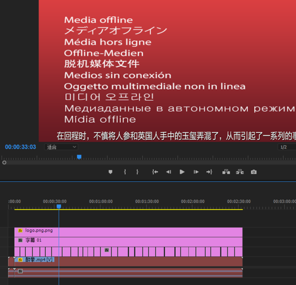296x285 pixels.
Task: Click 00:02:30:00 on the timeline ruler
Action: pos(239,201)
